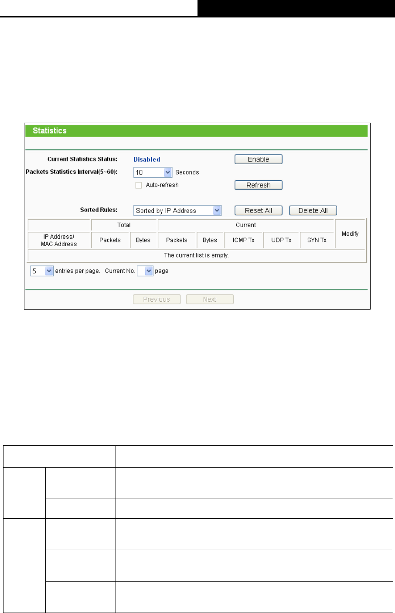The height and width of the screenshot is (613, 395).
Task: Click the Sorted Rules label
Action: coord(99,210)
